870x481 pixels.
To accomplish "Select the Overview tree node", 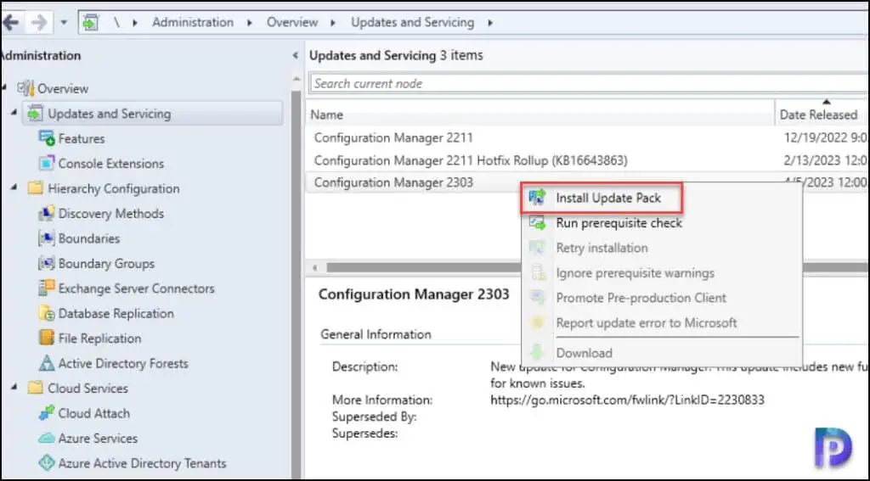I will (x=63, y=89).
